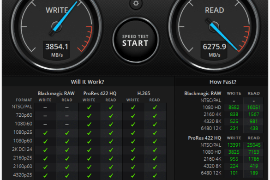
Task: Select Blackmagic RAW 1080 HD read value 16051
Action: pos(254,108)
